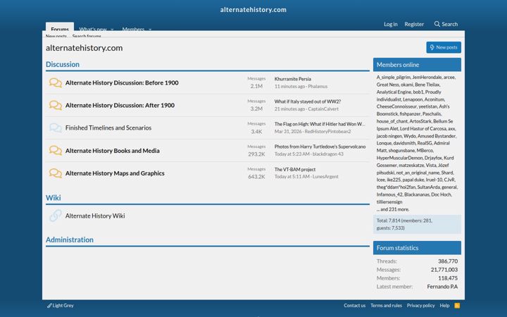Click the chat icon beside Books and Media

(x=56, y=151)
